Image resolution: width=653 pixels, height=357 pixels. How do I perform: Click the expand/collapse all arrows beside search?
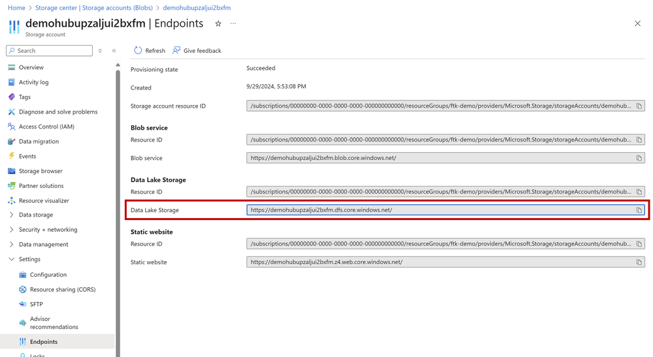pyautogui.click(x=100, y=51)
